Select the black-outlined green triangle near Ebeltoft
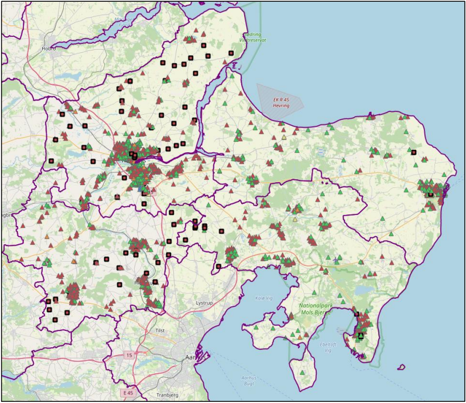The height and width of the screenshot is (403, 466). (x=361, y=336)
